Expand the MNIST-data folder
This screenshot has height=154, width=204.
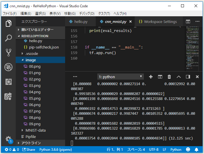click(x=40, y=130)
